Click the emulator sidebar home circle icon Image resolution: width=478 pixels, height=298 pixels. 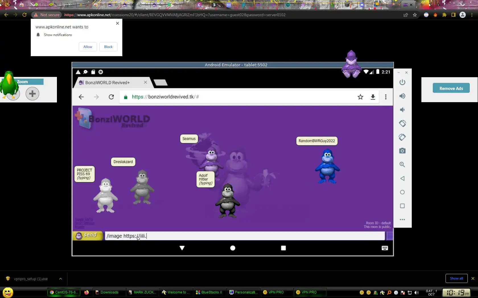click(x=402, y=192)
